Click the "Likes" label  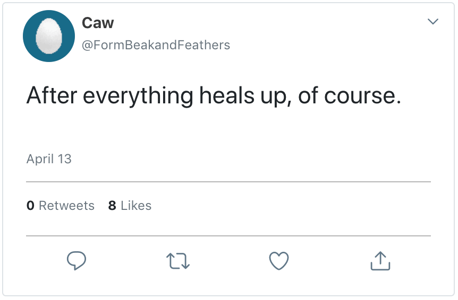136,206
